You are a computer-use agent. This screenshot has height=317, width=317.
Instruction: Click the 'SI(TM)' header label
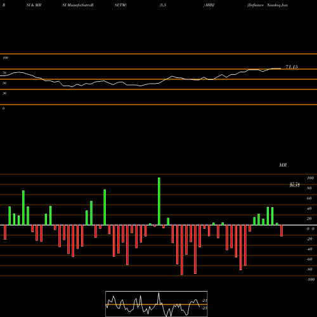120,5
